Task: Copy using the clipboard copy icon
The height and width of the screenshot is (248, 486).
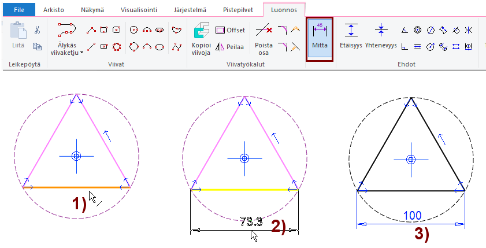Action: 37,46
